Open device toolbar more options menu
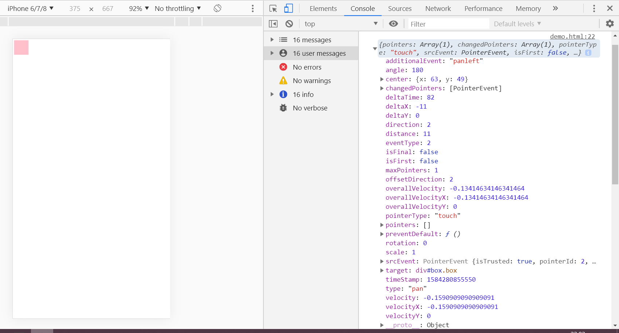The width and height of the screenshot is (619, 333). coord(252,8)
